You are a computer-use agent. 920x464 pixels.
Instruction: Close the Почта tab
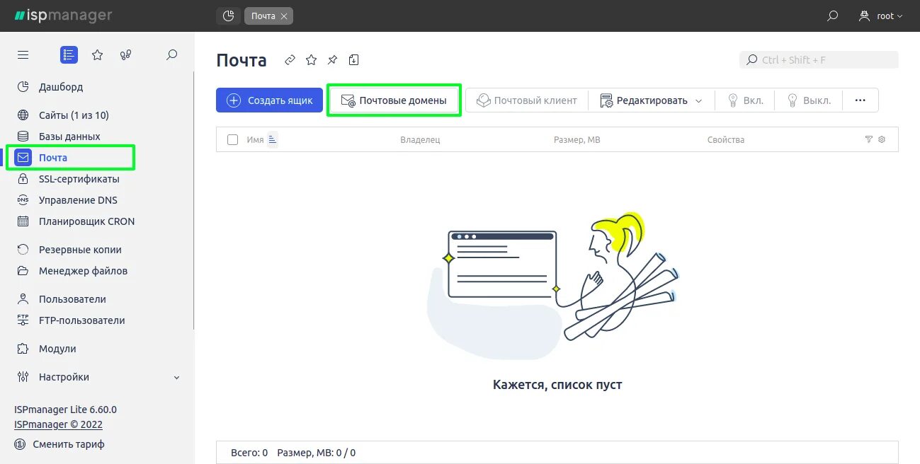point(284,16)
